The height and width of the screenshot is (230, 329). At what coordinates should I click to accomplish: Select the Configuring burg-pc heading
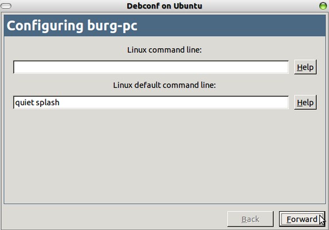pos(72,26)
